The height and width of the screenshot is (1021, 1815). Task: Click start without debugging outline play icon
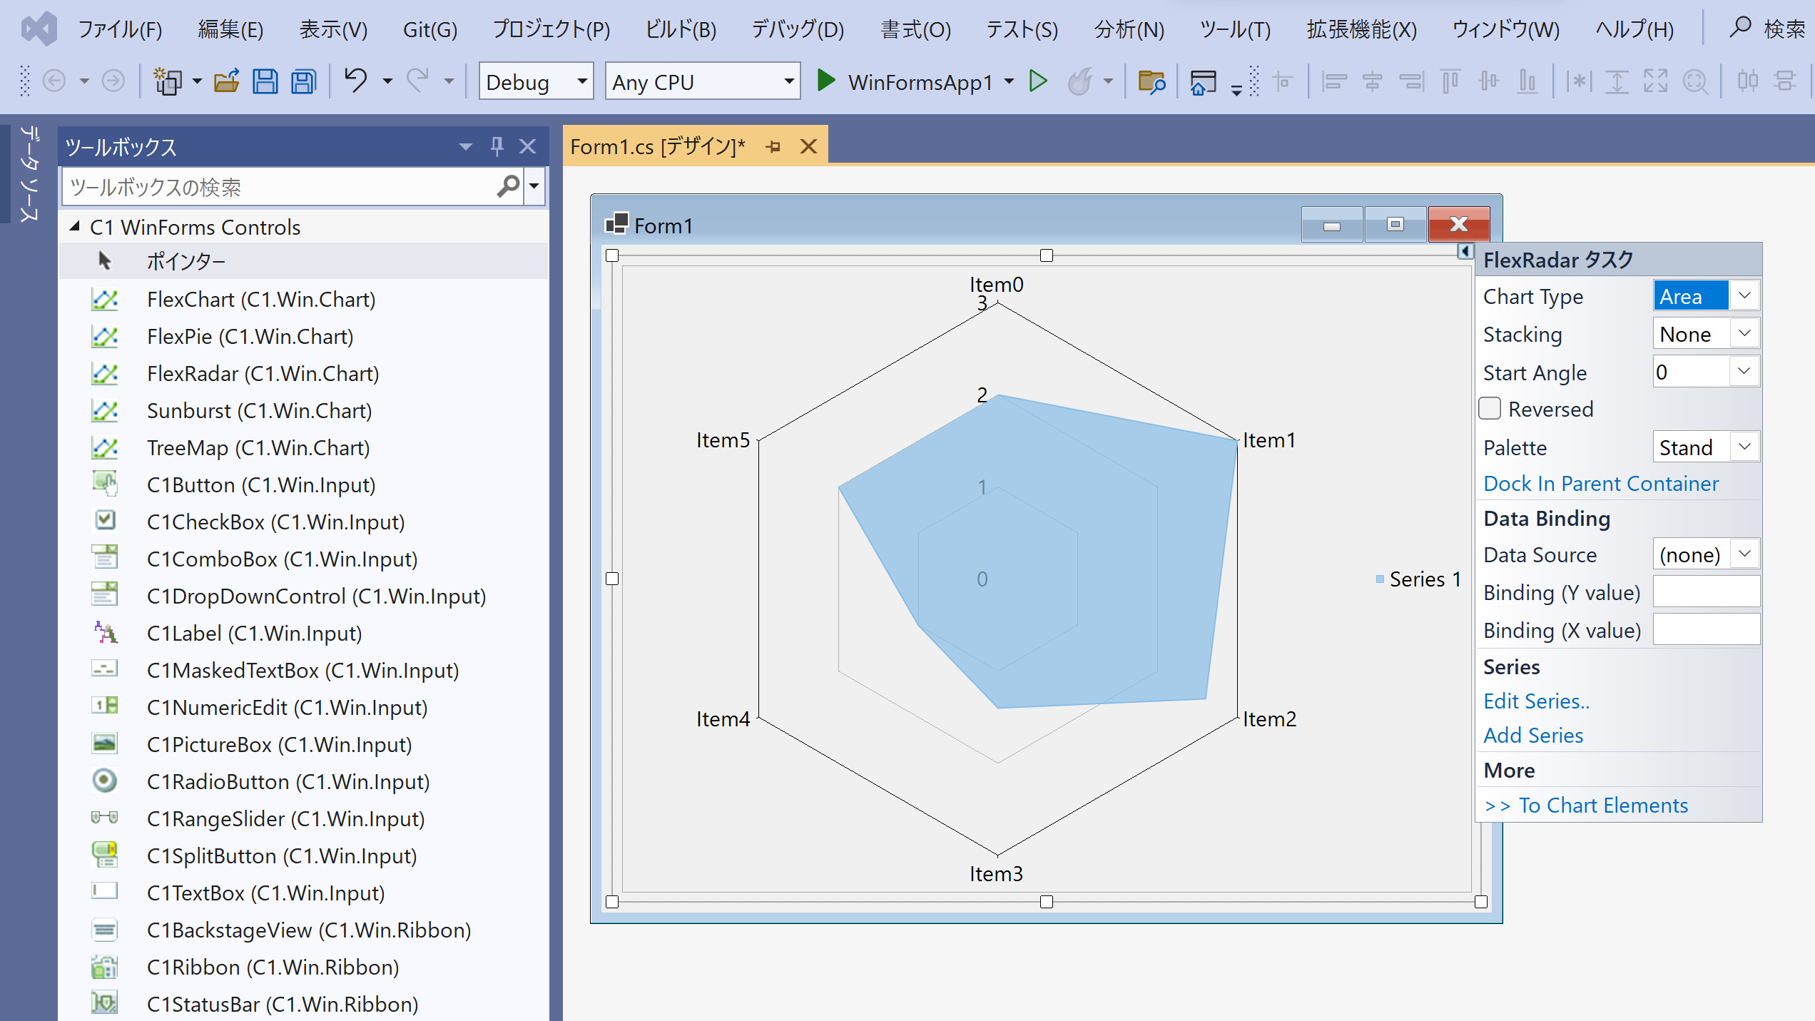tap(1039, 81)
